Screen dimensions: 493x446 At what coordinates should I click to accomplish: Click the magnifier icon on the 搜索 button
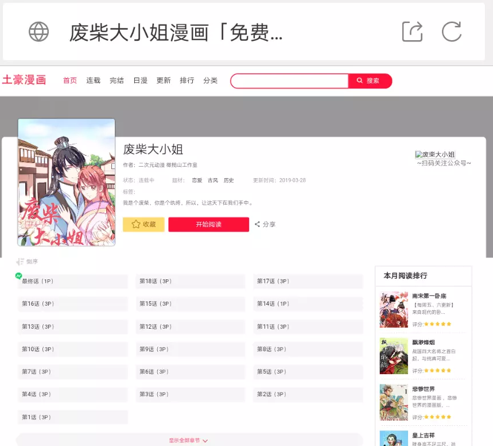360,80
